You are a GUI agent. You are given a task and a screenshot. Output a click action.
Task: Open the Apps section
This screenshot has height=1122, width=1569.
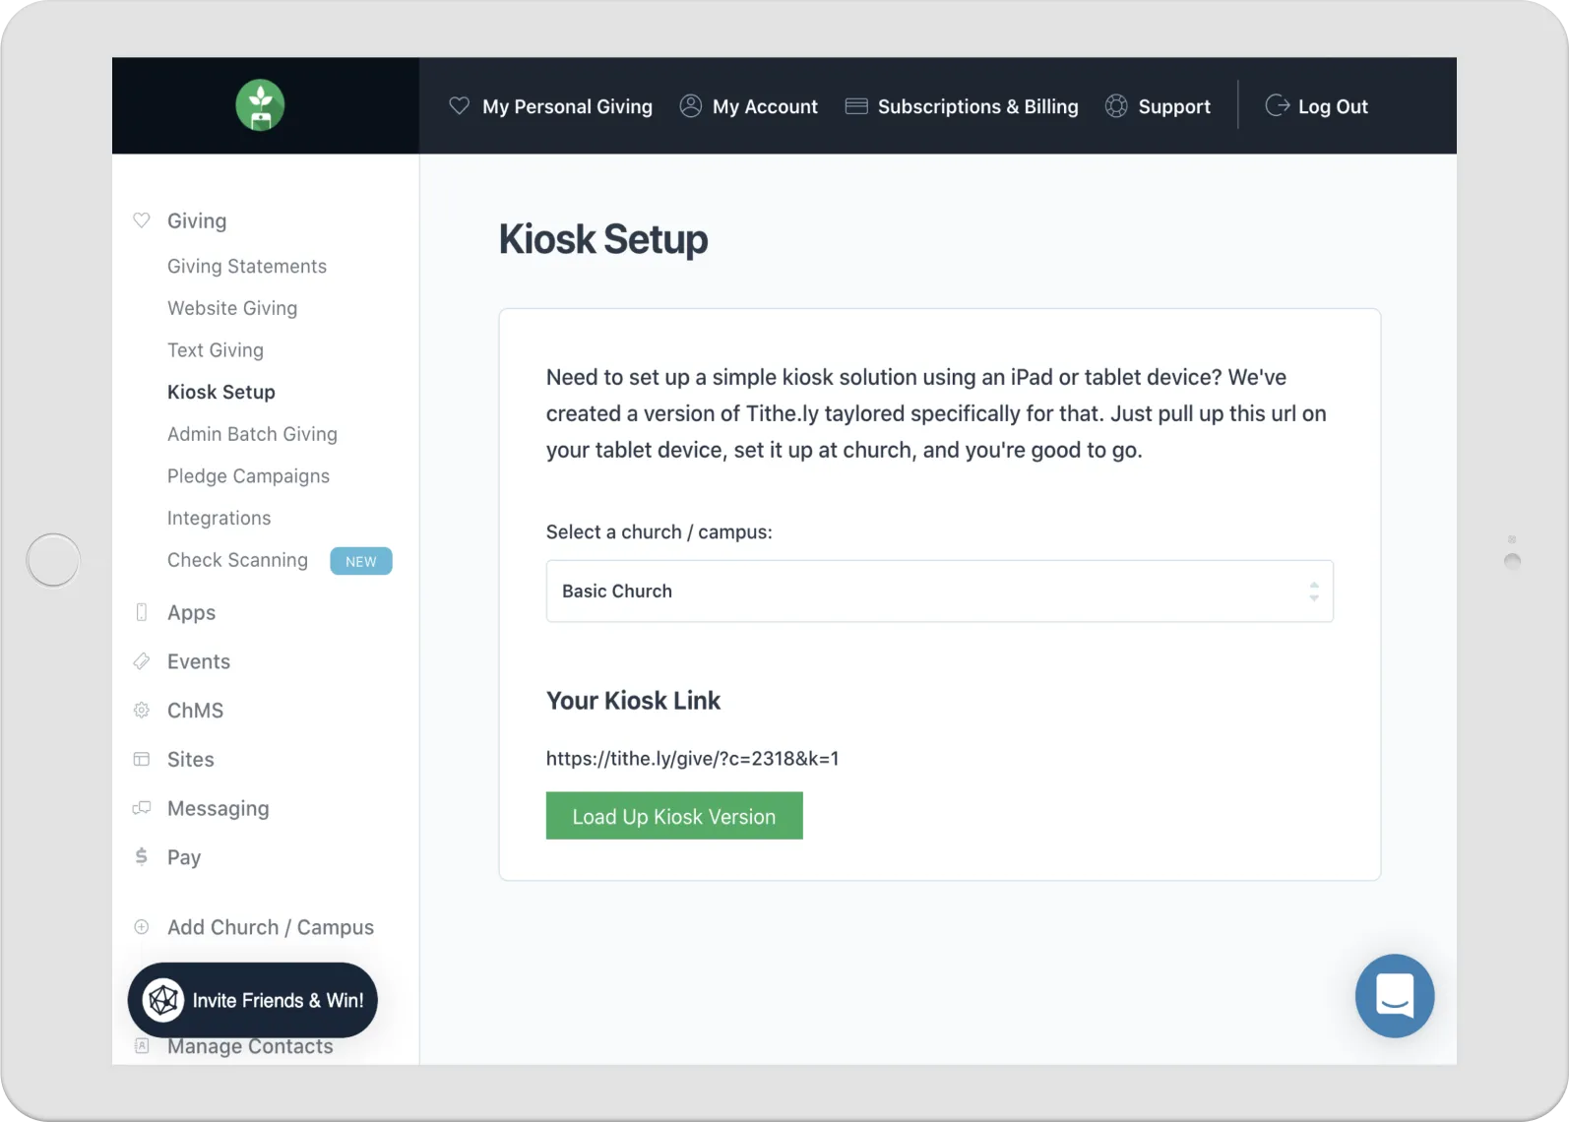(191, 612)
